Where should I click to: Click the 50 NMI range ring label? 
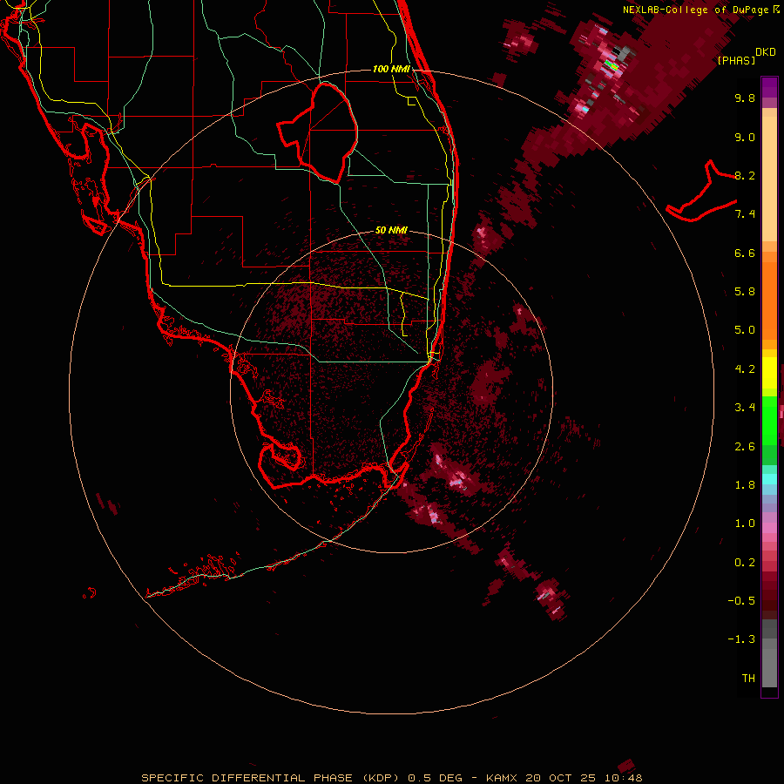(391, 230)
